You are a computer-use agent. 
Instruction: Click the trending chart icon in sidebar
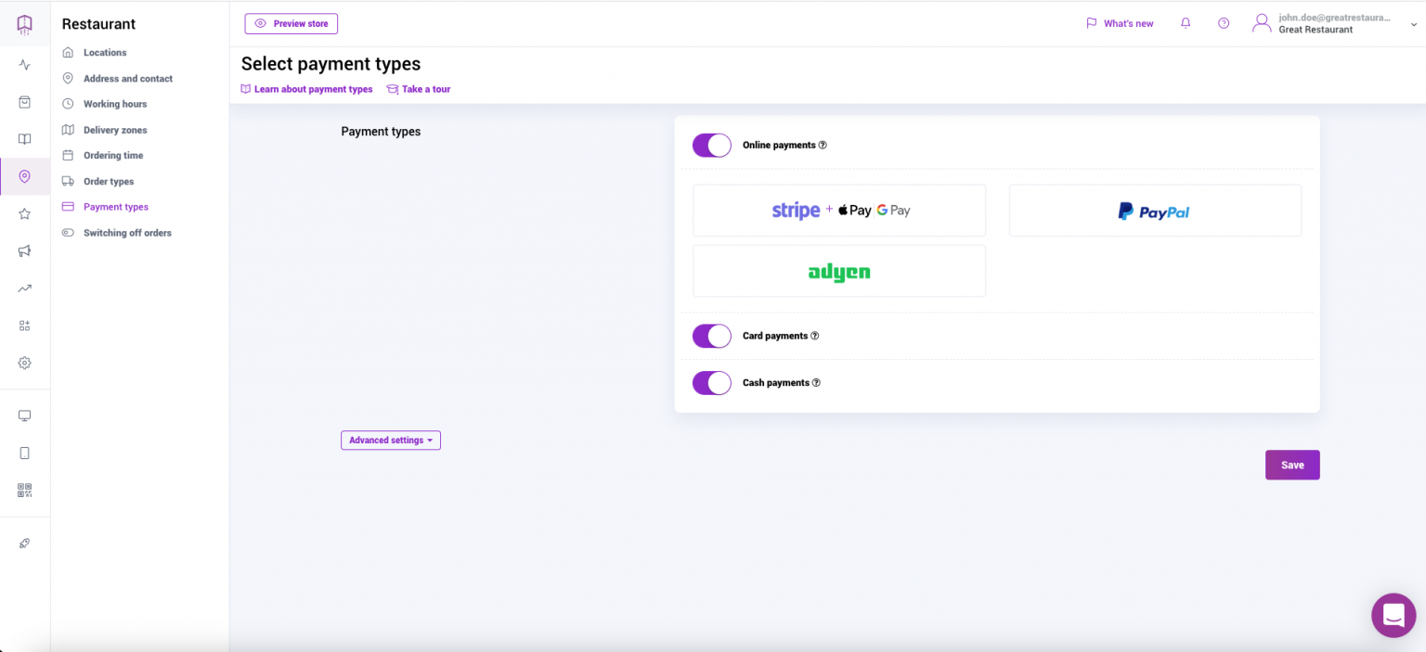pos(25,288)
